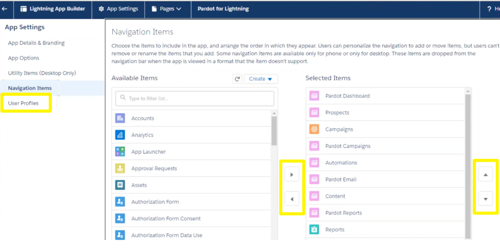The height and width of the screenshot is (249, 500).
Task: Move selected item up
Action: point(486,175)
